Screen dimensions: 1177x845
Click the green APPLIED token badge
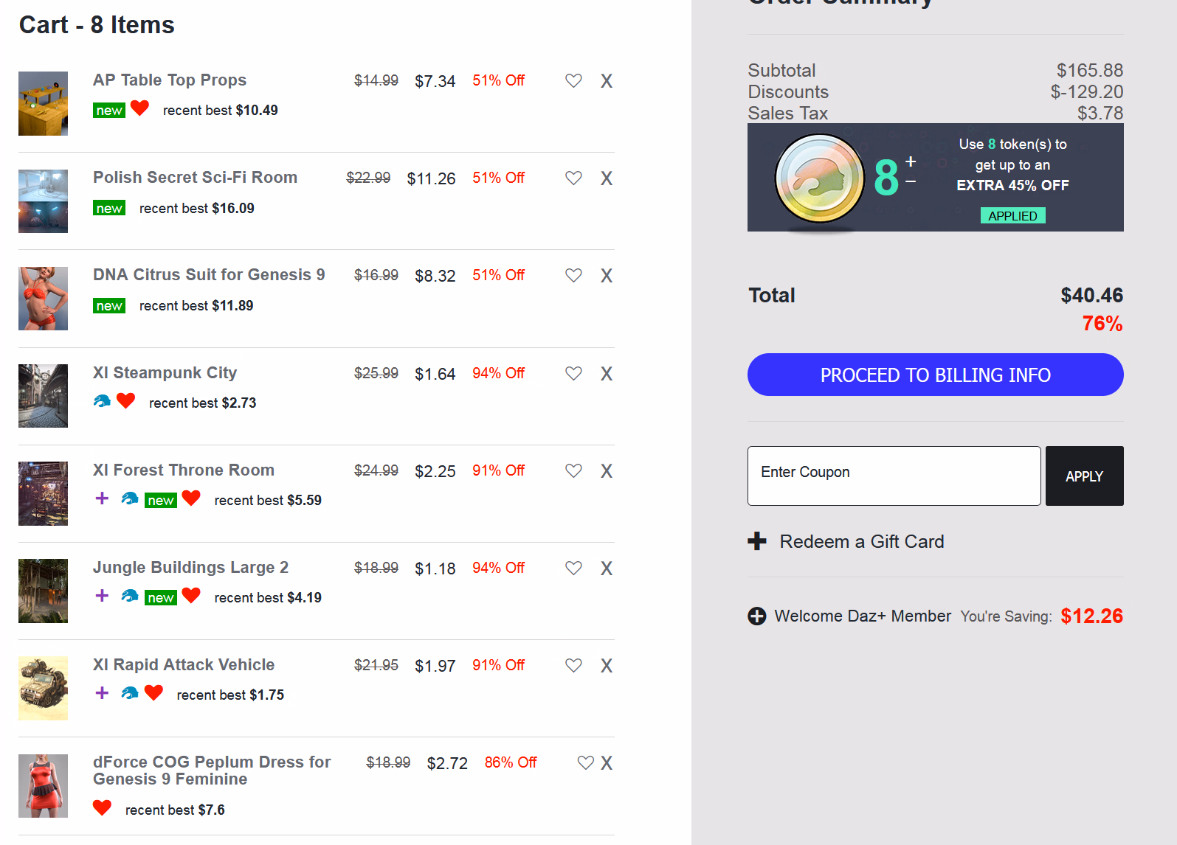pos(1012,216)
